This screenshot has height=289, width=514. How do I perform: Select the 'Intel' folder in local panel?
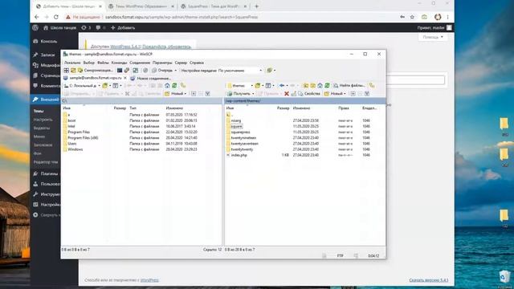pyautogui.click(x=71, y=126)
